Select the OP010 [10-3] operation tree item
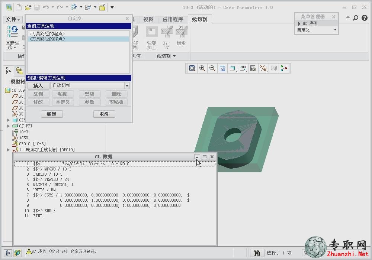Image resolution: width=372 pixels, height=260 pixels. click(x=32, y=144)
